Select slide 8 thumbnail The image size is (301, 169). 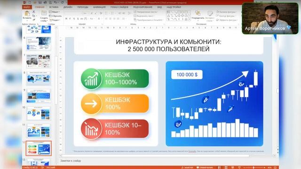(39, 78)
